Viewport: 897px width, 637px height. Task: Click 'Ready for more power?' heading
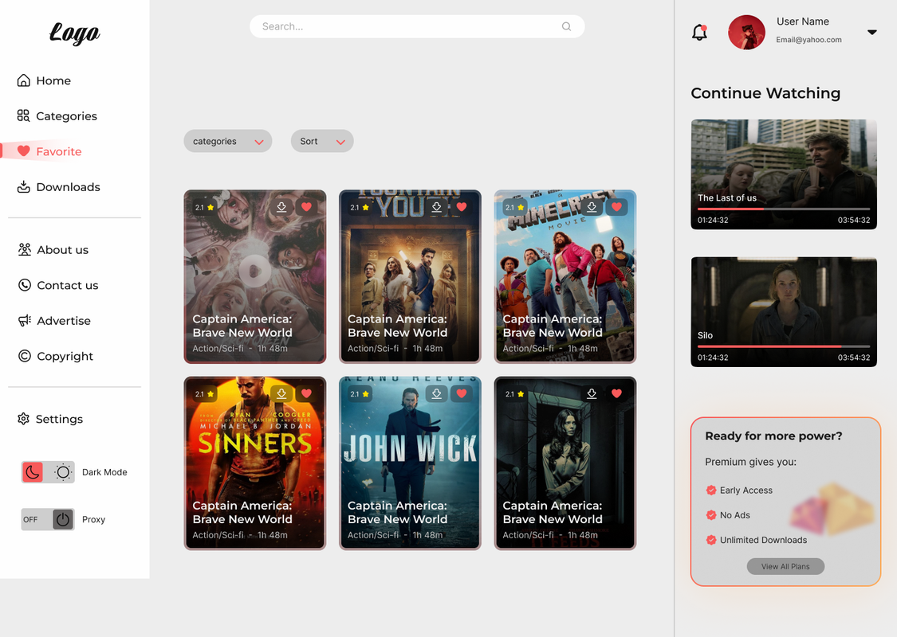pyautogui.click(x=773, y=436)
